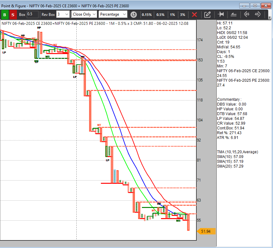Click the 'ATR %: 6.91' text
Screen dimensions: 273x248
click(227, 138)
